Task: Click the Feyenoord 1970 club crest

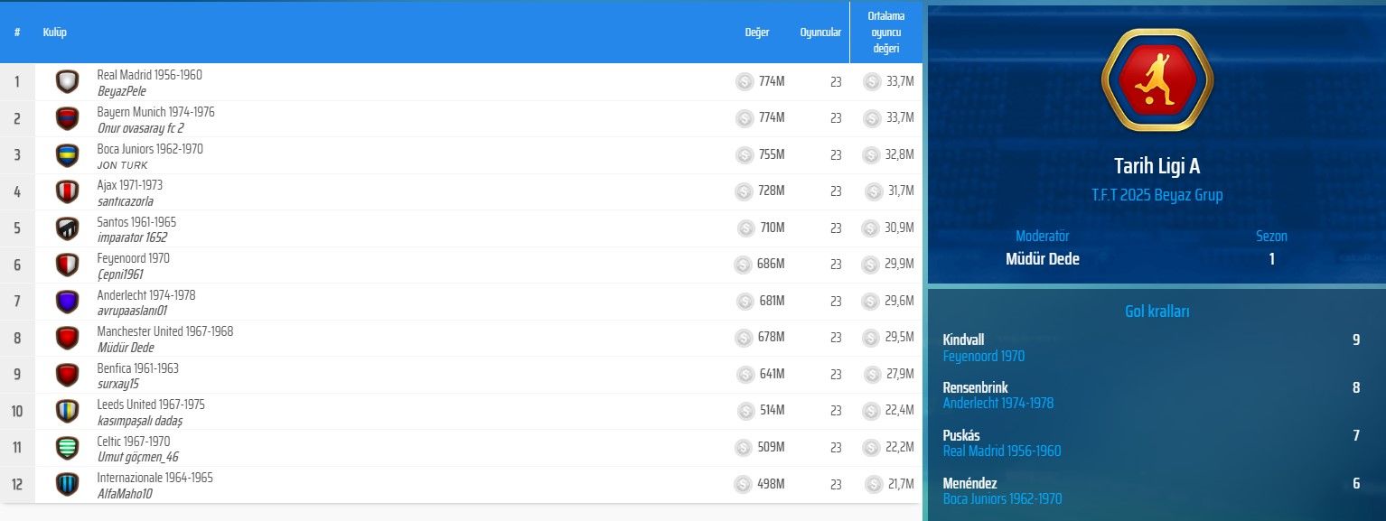Action: pyautogui.click(x=67, y=265)
